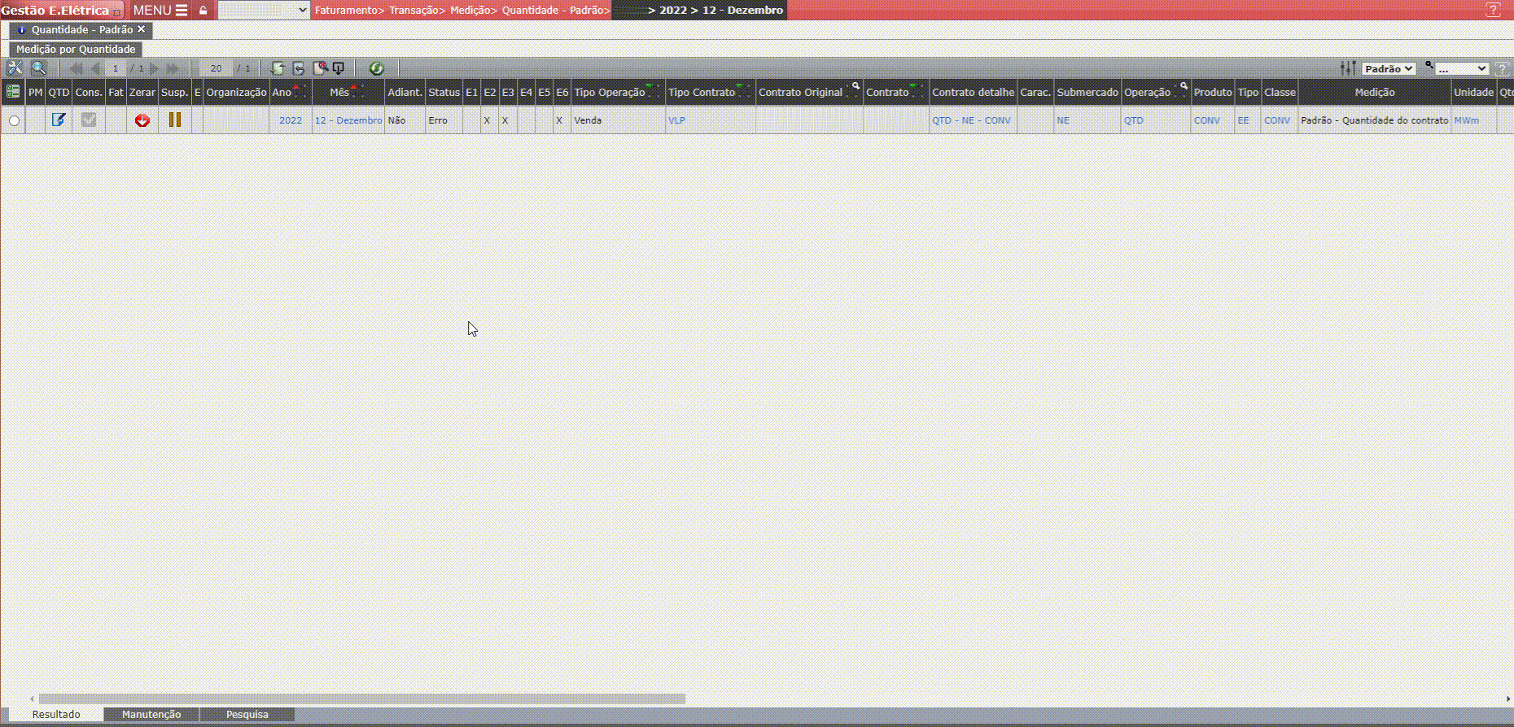Switch to the Pesquisa tab
The height and width of the screenshot is (727, 1514).
click(247, 714)
